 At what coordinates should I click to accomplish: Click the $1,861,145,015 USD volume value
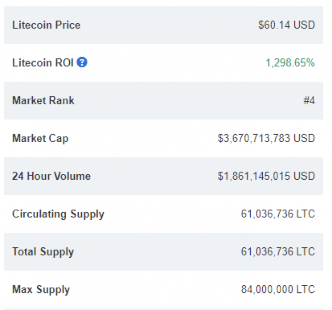point(266,176)
